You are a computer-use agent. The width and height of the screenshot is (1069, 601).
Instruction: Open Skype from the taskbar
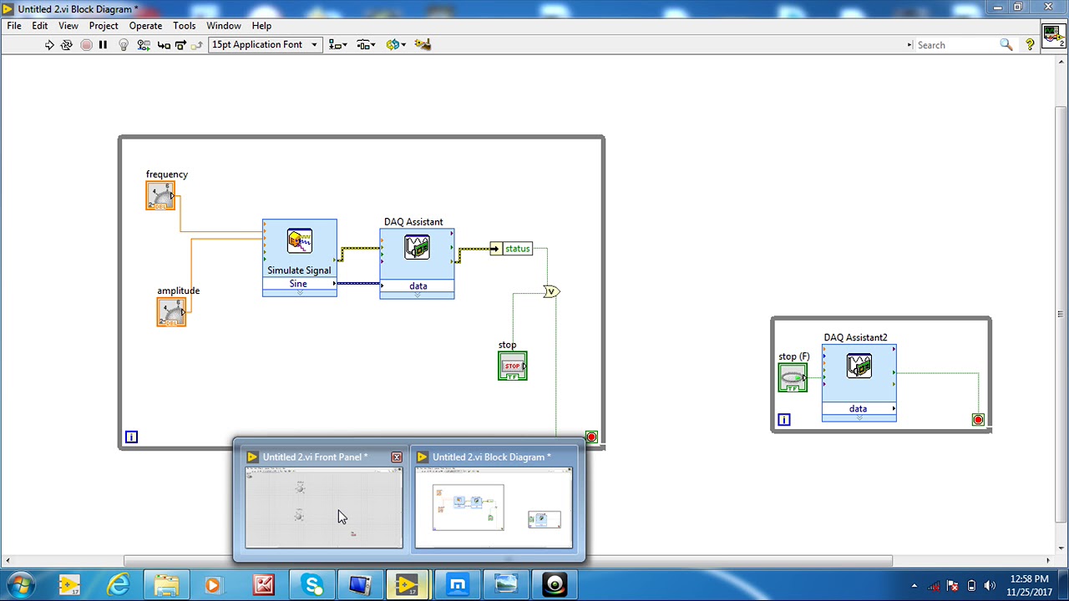(312, 586)
